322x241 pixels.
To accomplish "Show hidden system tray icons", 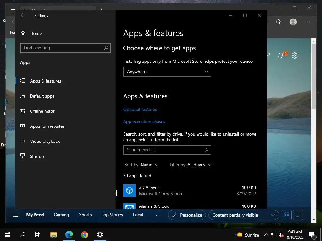I will pos(266,235).
